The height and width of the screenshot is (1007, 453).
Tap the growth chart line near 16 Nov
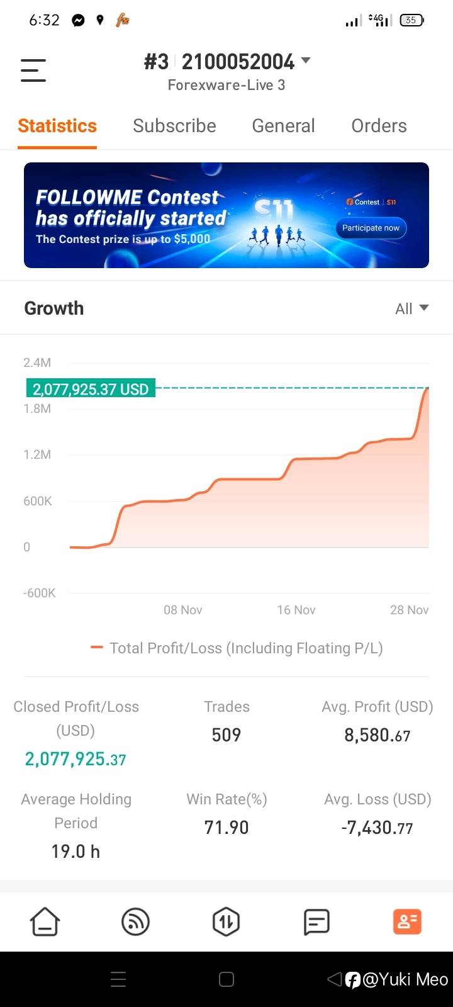coord(296,459)
